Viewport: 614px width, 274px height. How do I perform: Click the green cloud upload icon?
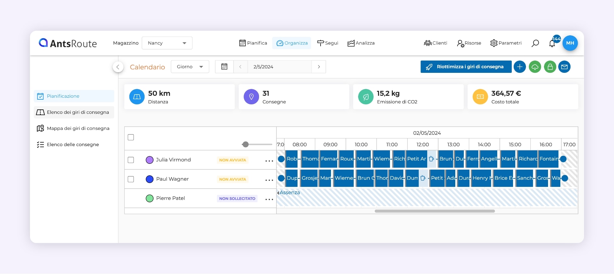point(535,67)
